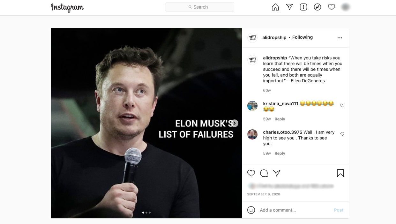
Task: Click the Instagram logo
Action: pos(67,7)
